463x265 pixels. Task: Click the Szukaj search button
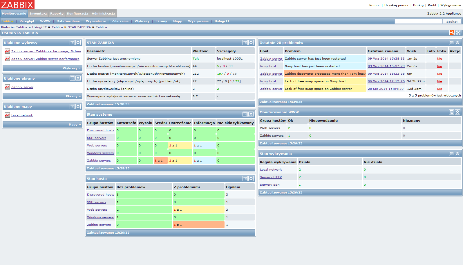coord(452,22)
